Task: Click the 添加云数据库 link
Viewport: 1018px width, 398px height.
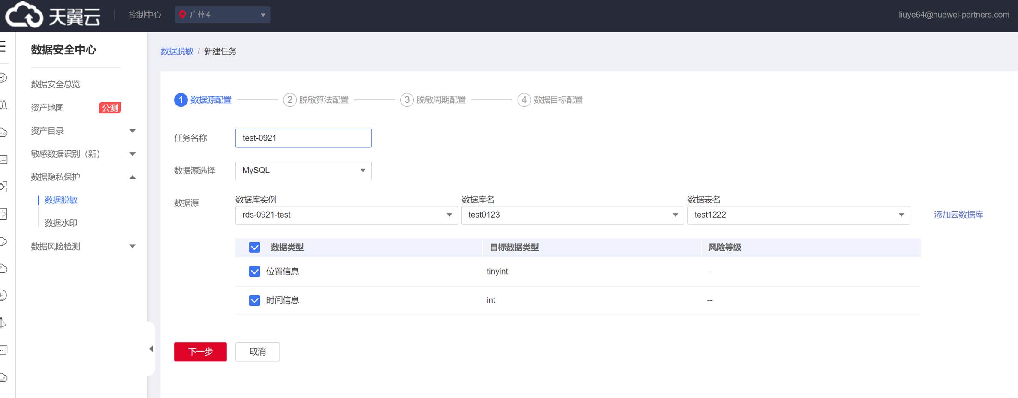Action: click(958, 215)
